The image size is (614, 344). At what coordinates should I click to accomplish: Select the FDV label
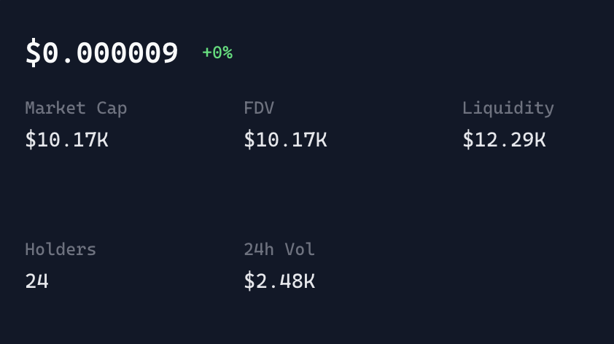tap(259, 108)
